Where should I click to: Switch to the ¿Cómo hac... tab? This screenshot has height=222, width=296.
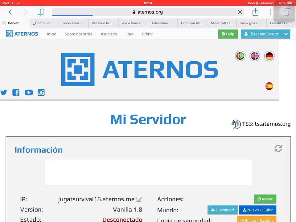pos(44,23)
